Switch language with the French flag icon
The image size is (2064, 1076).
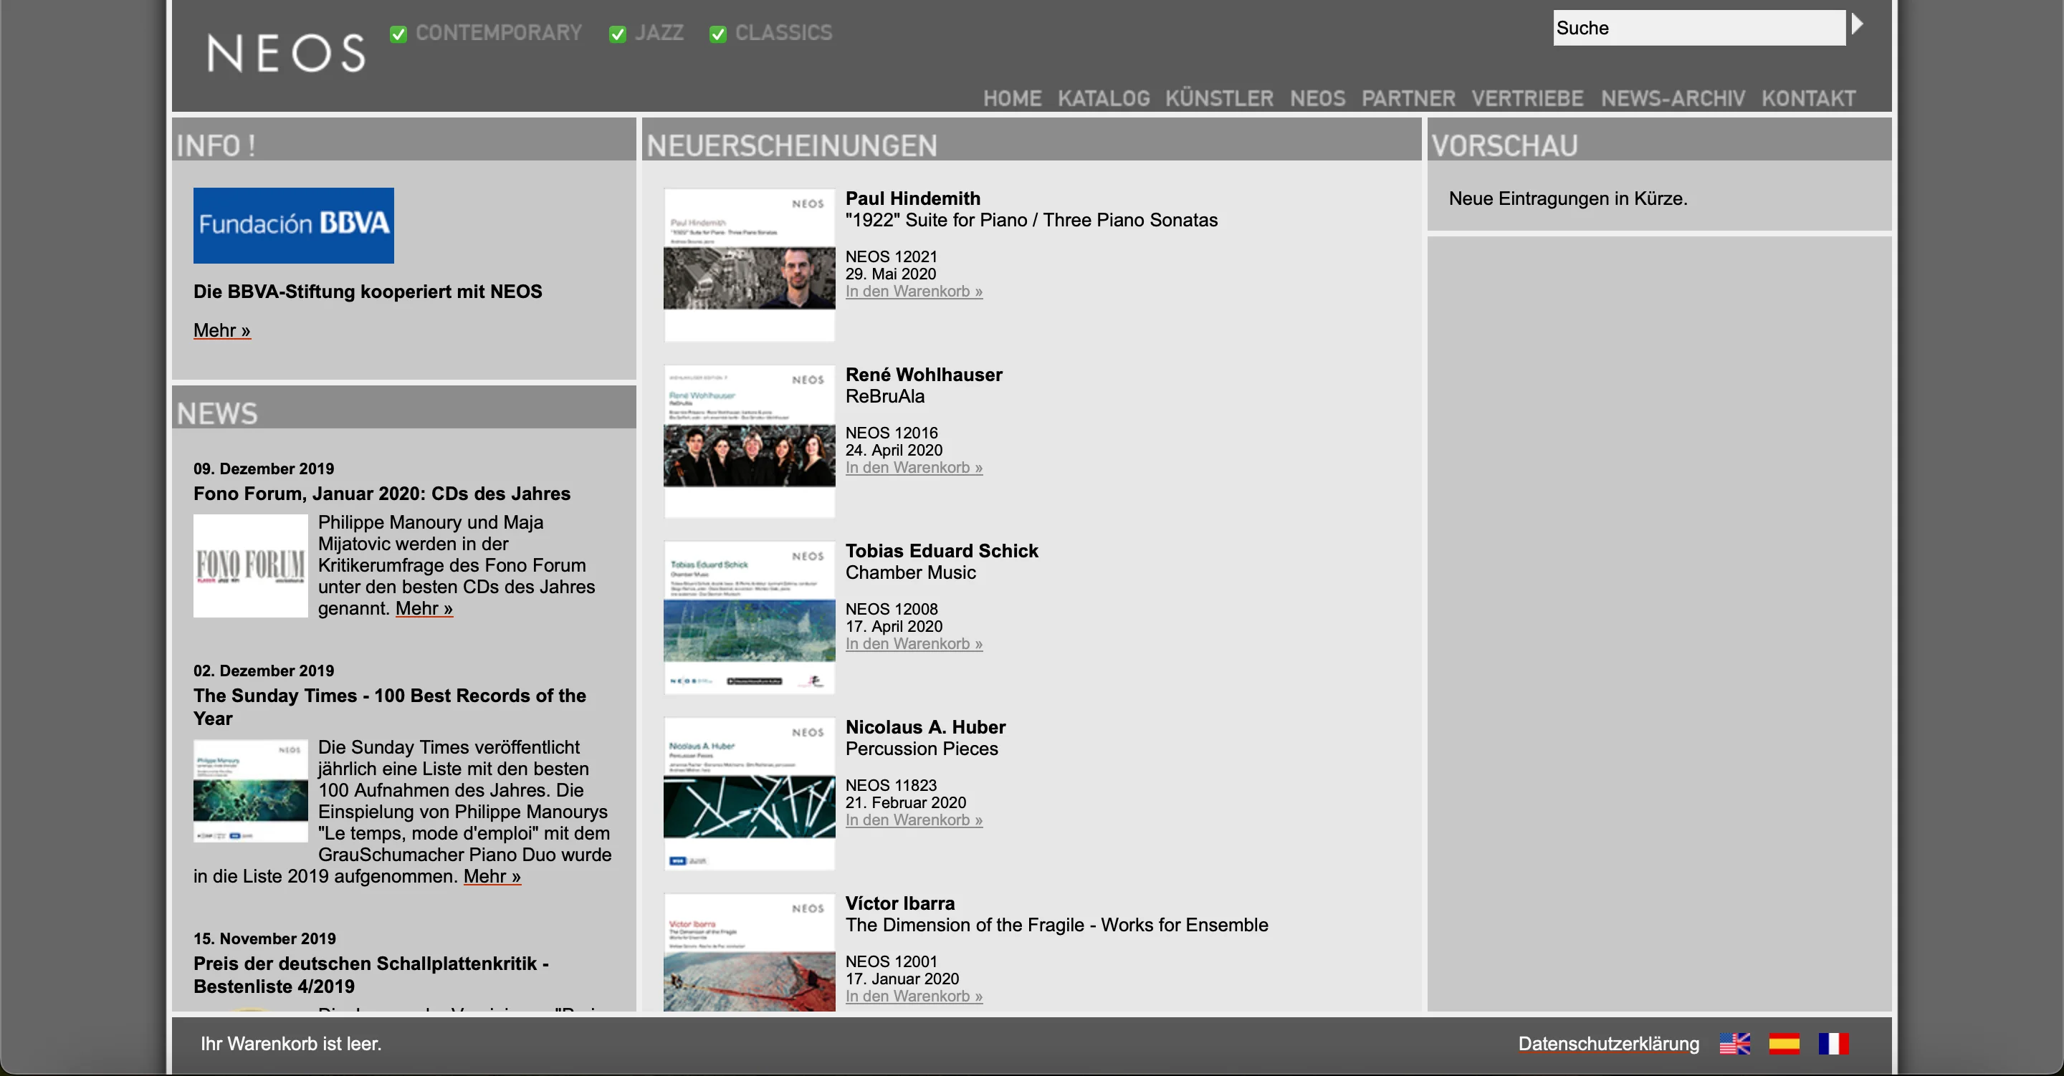(x=1833, y=1043)
